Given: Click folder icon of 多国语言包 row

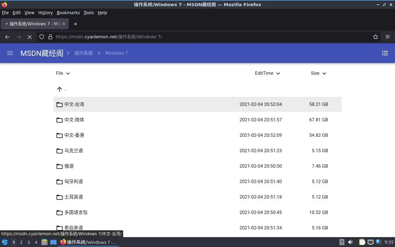Looking at the screenshot, I should [x=60, y=212].
